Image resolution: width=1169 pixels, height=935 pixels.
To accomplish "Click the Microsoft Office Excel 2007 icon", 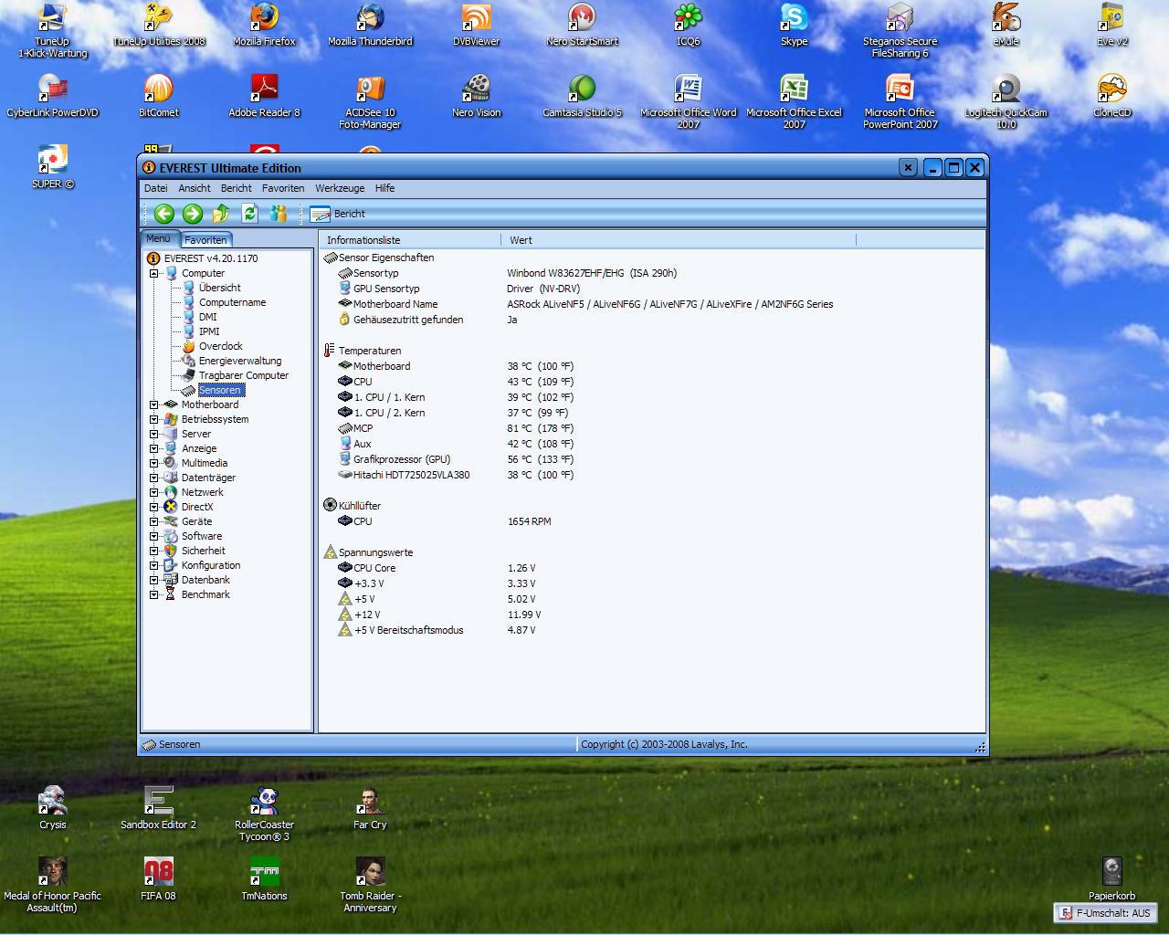I will click(x=794, y=100).
